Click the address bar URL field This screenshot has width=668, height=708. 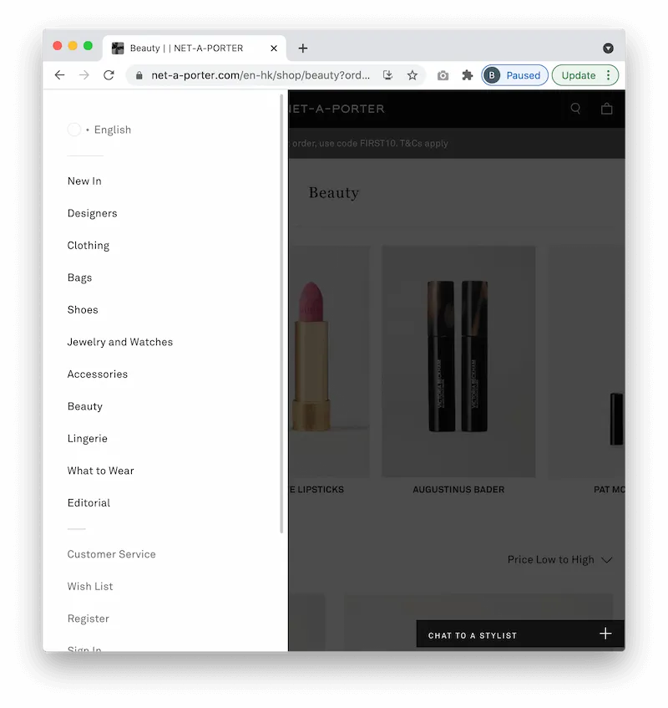click(261, 75)
